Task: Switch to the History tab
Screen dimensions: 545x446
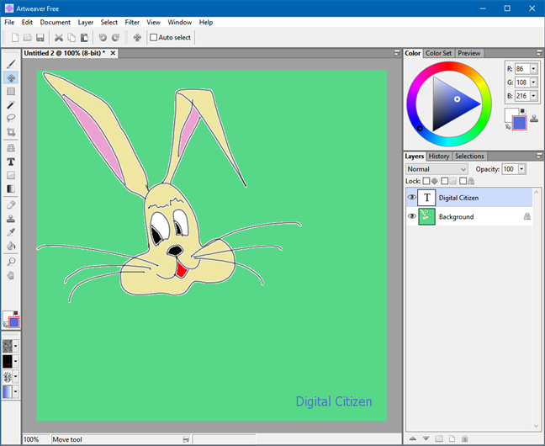Action: [x=439, y=157]
